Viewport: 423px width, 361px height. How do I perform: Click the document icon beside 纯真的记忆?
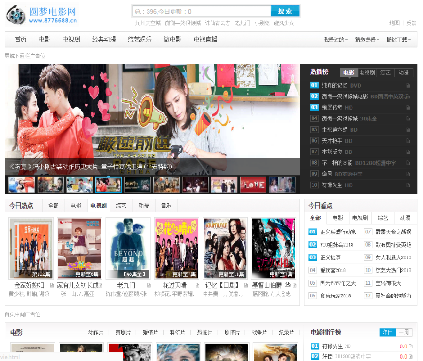click(408, 85)
